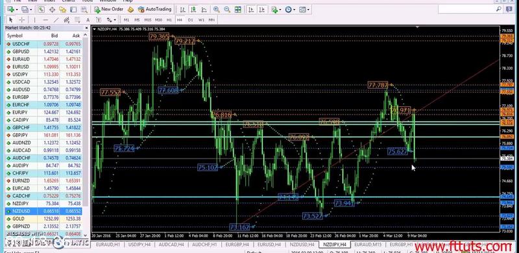This screenshot has width=519, height=253.
Task: Select the M5 timeframe button
Action: click(137, 20)
